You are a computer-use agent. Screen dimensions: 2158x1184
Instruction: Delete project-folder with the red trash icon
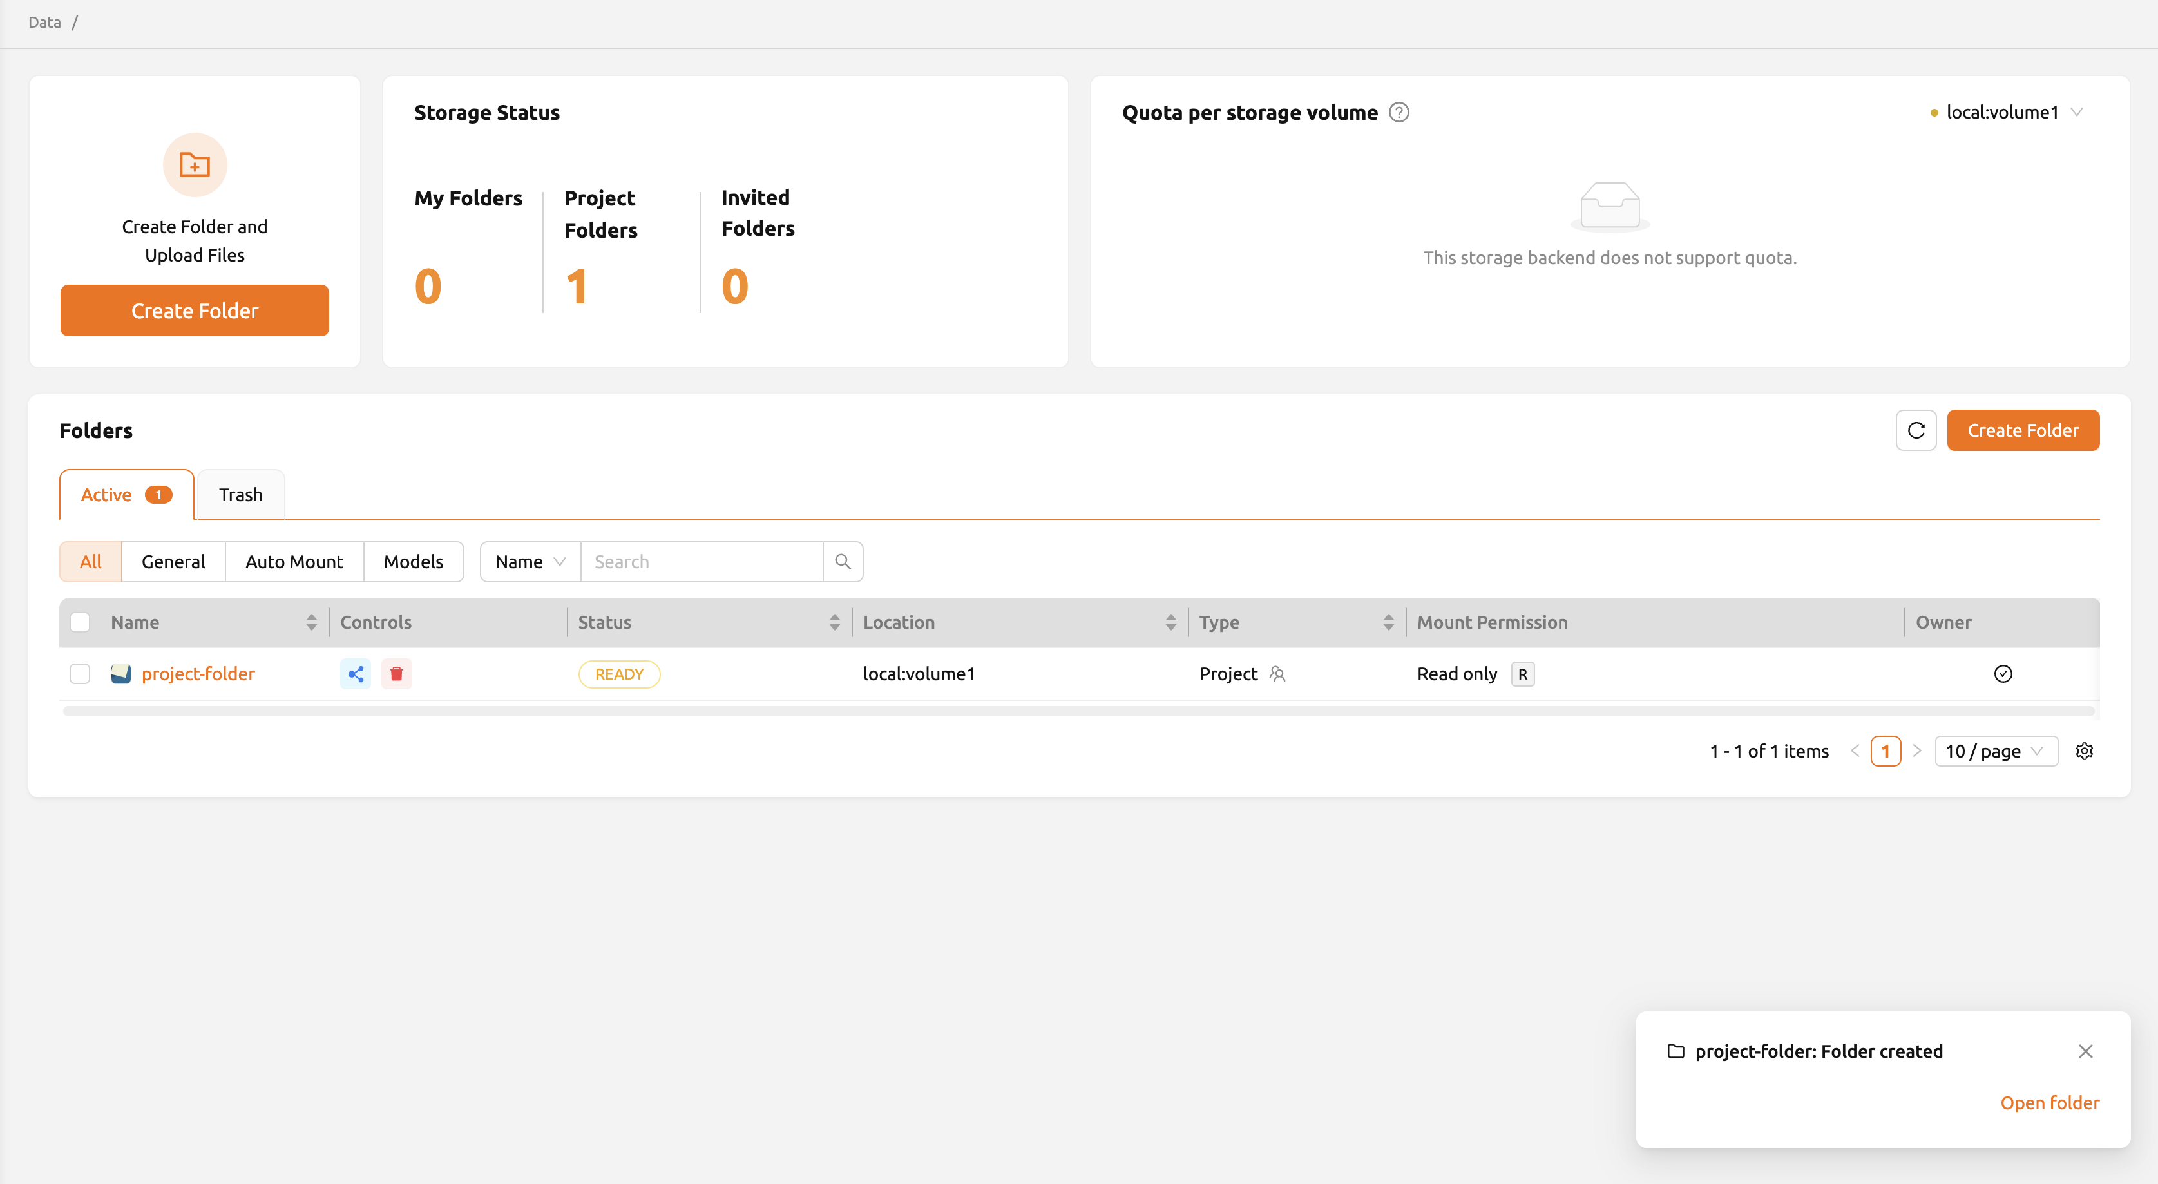pos(396,674)
